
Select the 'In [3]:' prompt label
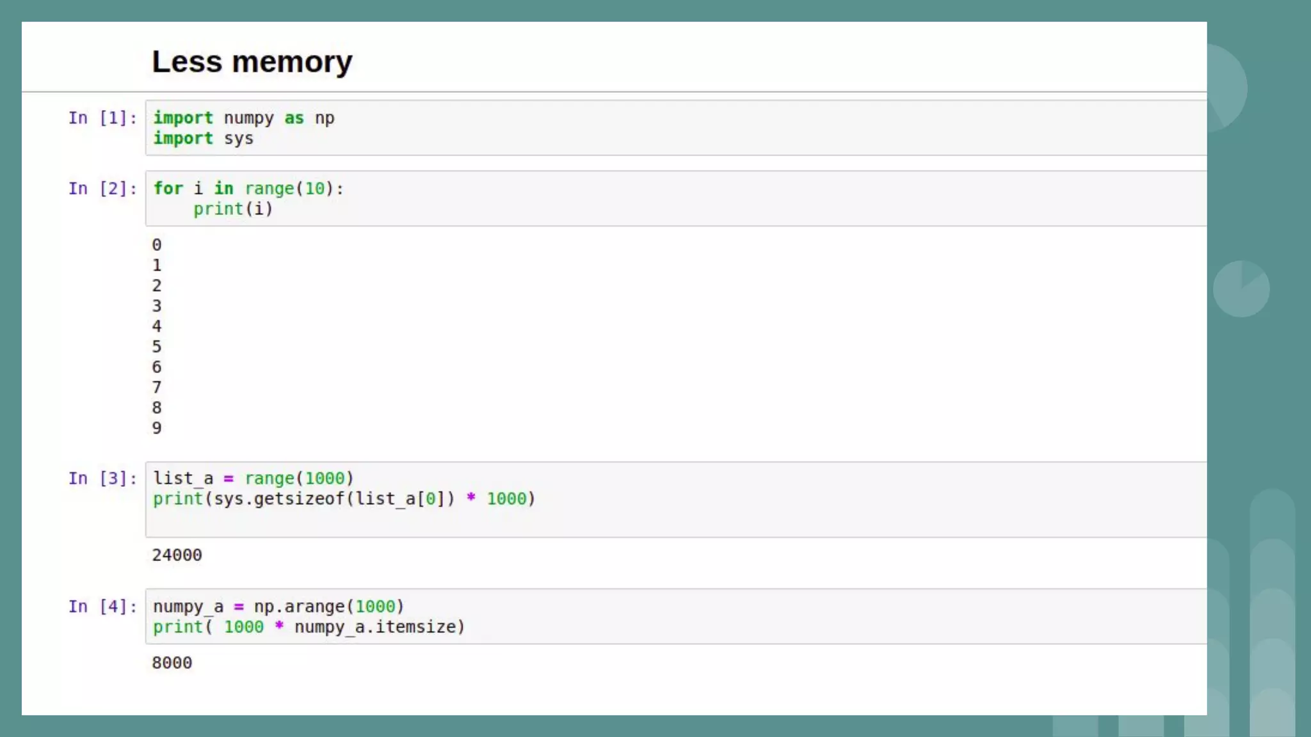pos(102,479)
